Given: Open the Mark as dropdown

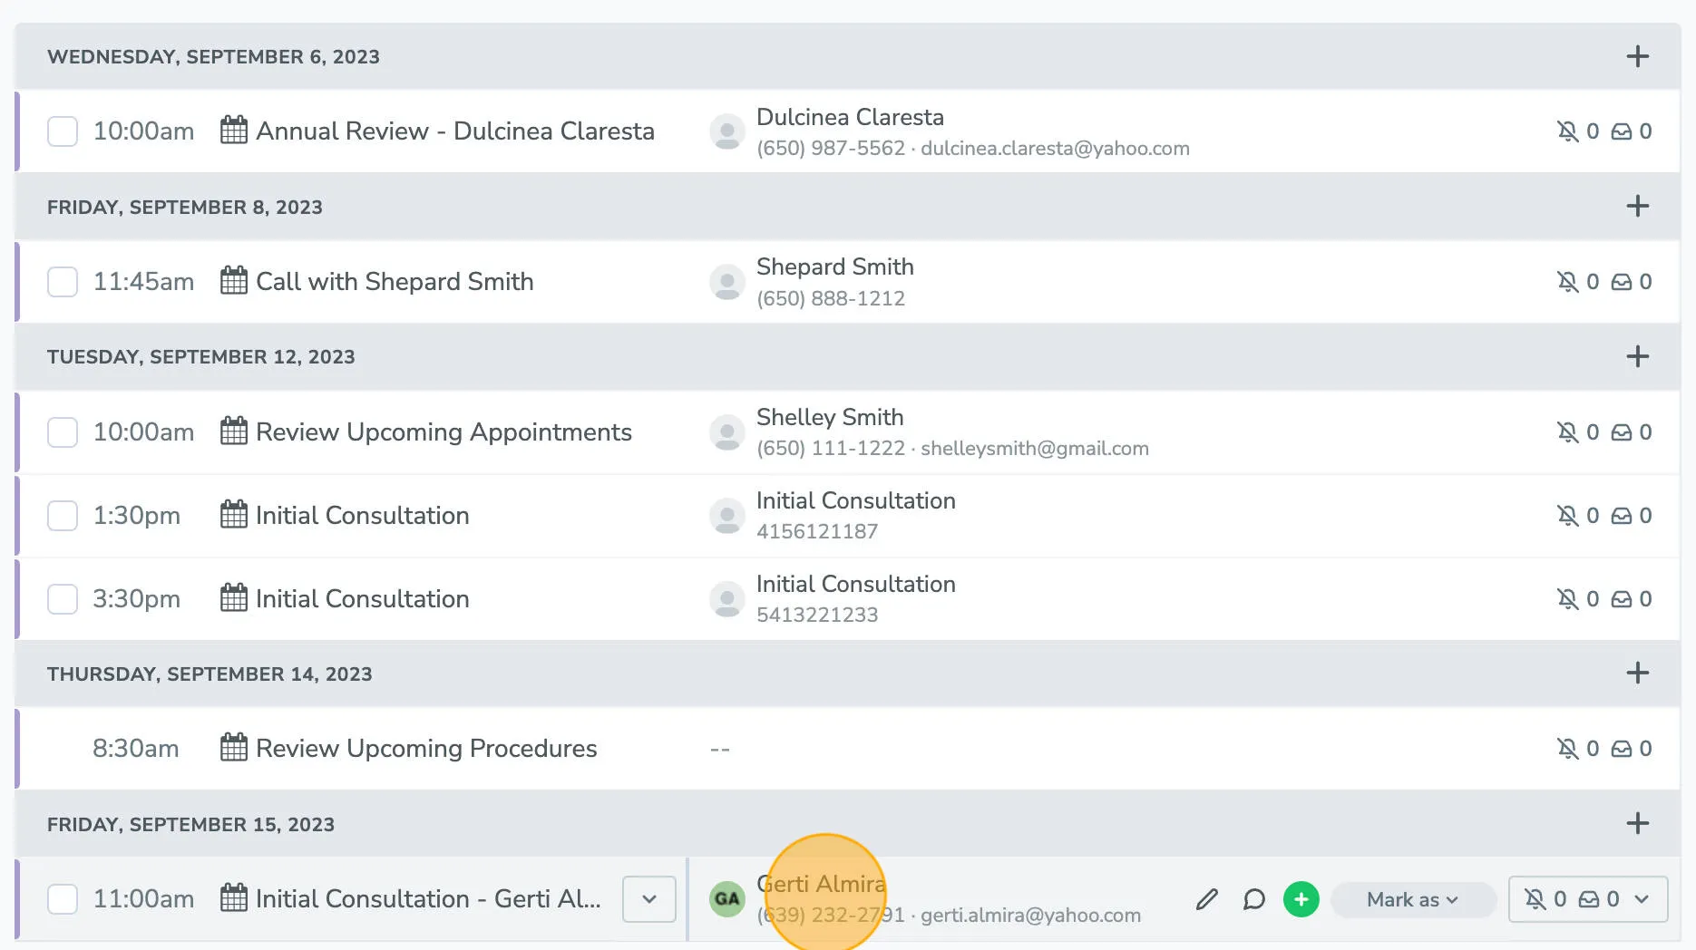Looking at the screenshot, I should [x=1412, y=899].
